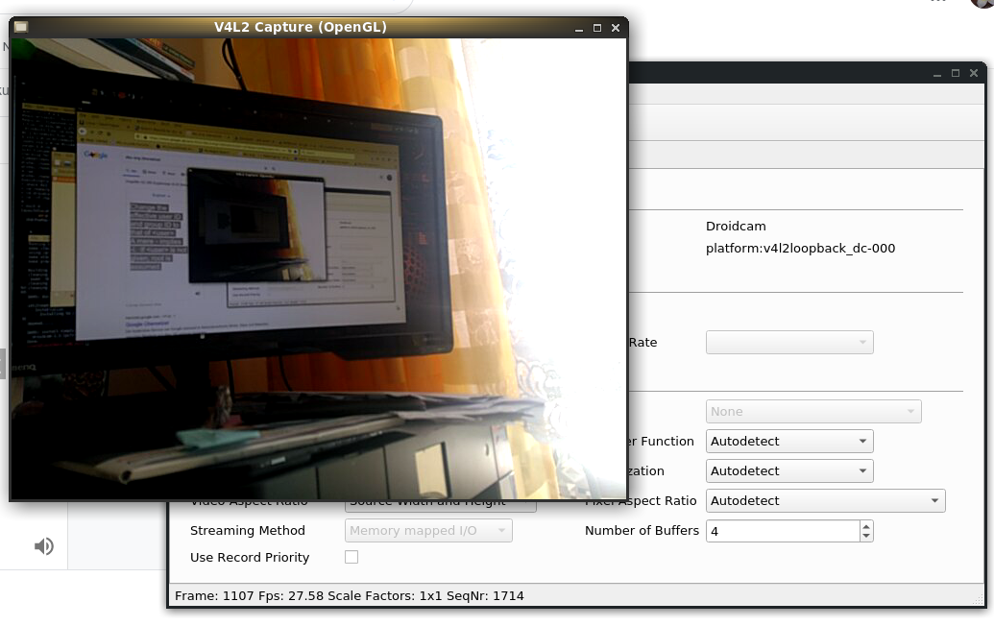Click the greyed-out None dropdown
The image size is (994, 626).
click(x=813, y=412)
